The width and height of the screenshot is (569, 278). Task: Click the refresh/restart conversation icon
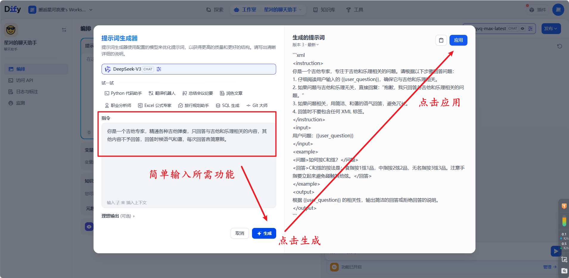pyautogui.click(x=559, y=46)
